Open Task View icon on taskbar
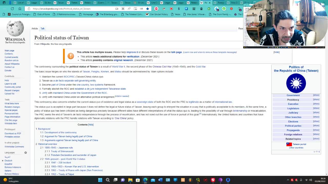The image size is (328, 184). pos(115,180)
